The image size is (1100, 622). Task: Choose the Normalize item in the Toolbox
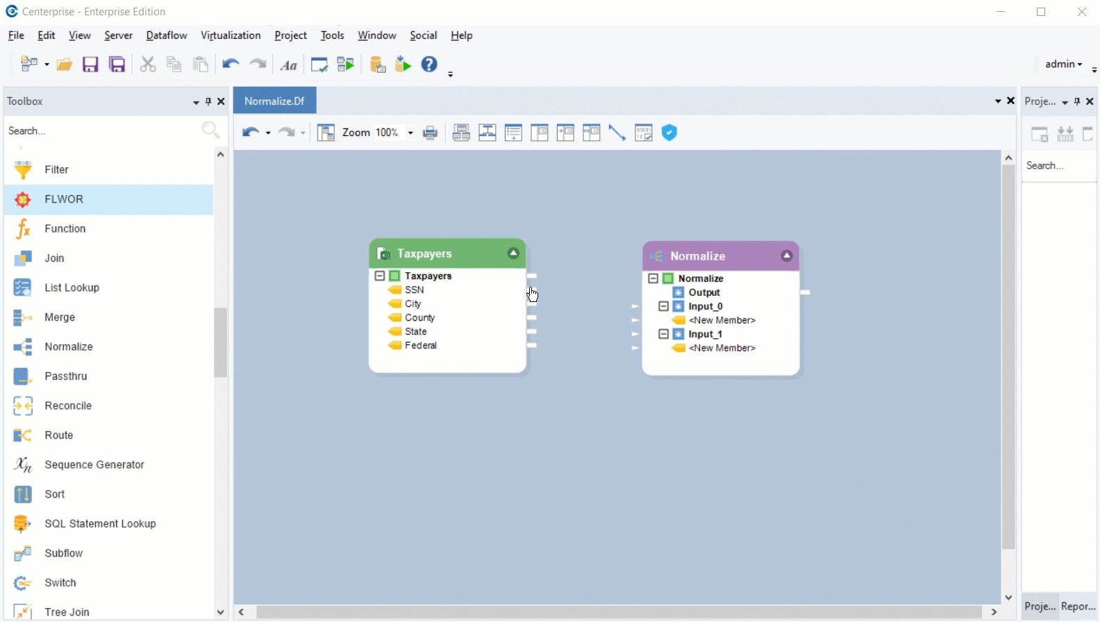point(68,347)
